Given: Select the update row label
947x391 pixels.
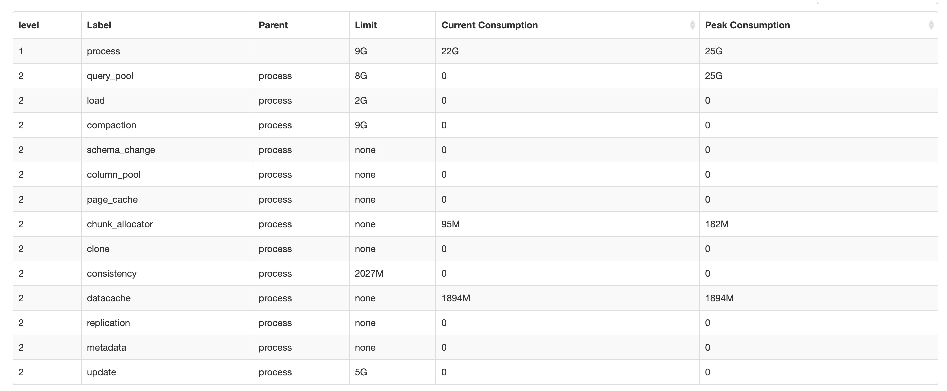Looking at the screenshot, I should (x=101, y=372).
